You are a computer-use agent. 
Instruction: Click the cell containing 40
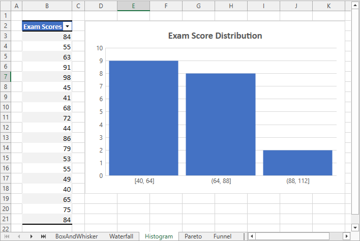click(47, 189)
